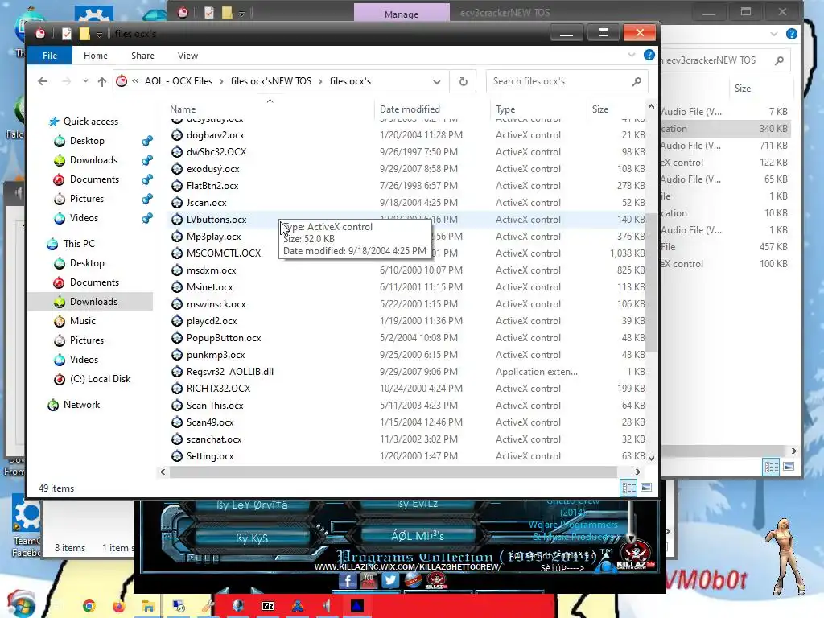Image resolution: width=824 pixels, height=618 pixels.
Task: Click the Properties icon in quick access toolbar
Action: coord(67,34)
